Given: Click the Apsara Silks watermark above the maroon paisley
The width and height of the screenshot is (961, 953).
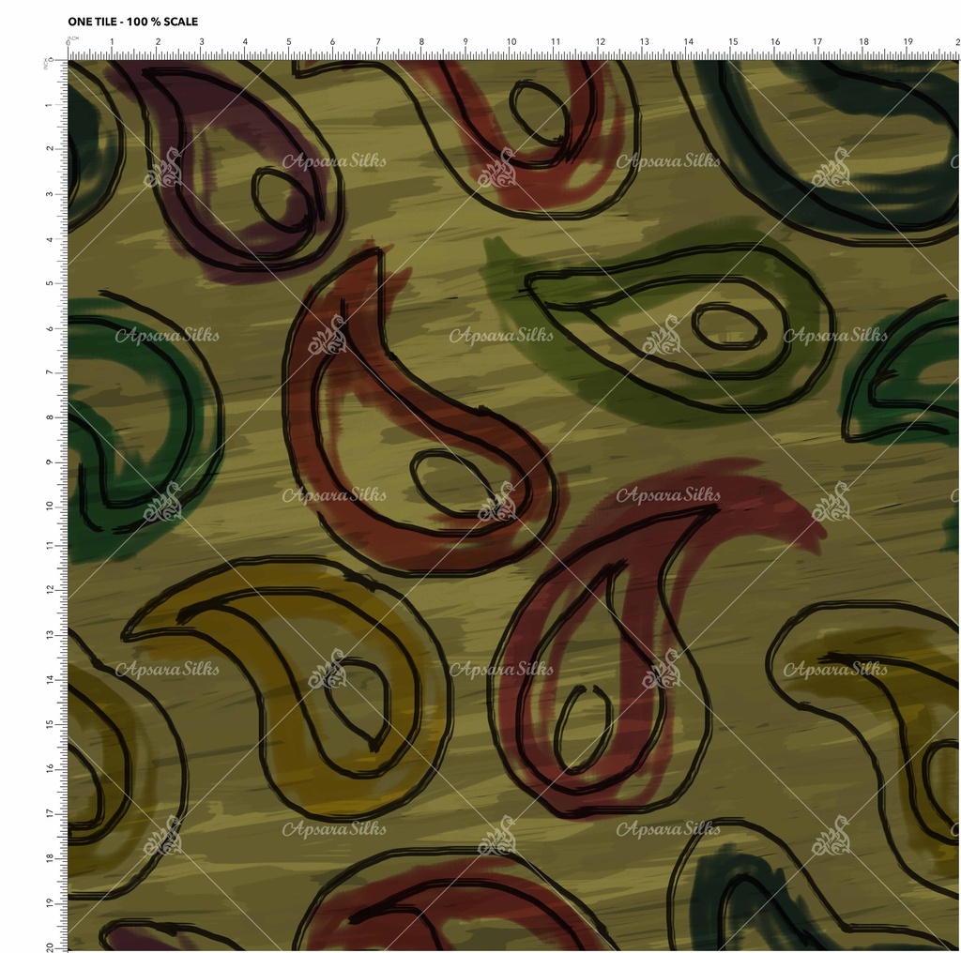Looking at the screenshot, I should point(668,494).
